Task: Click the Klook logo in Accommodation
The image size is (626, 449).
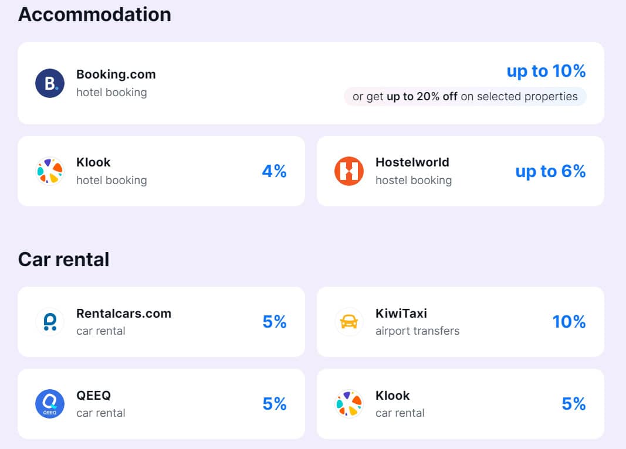Action: click(50, 171)
